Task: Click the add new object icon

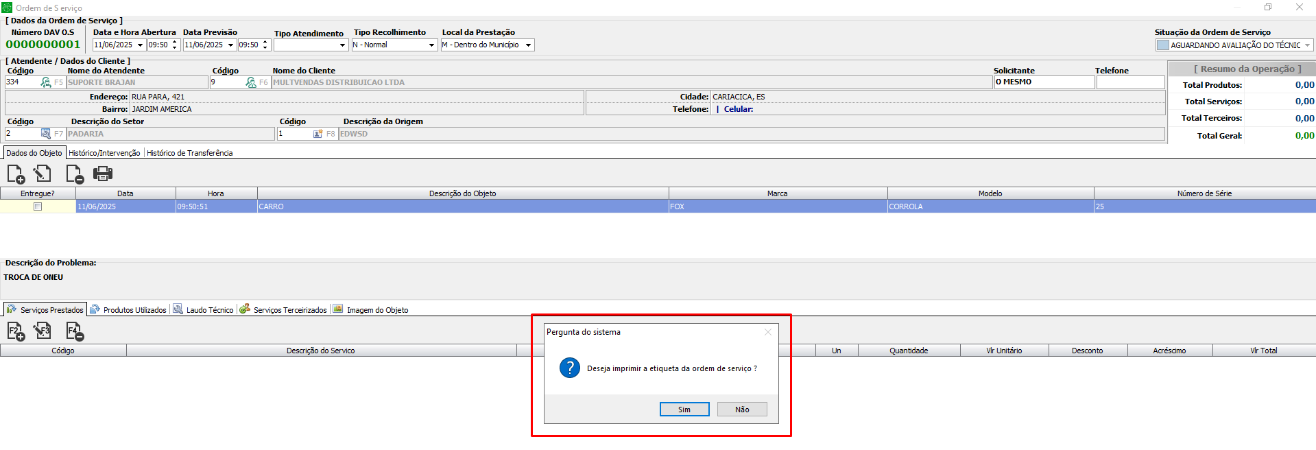Action: click(16, 174)
